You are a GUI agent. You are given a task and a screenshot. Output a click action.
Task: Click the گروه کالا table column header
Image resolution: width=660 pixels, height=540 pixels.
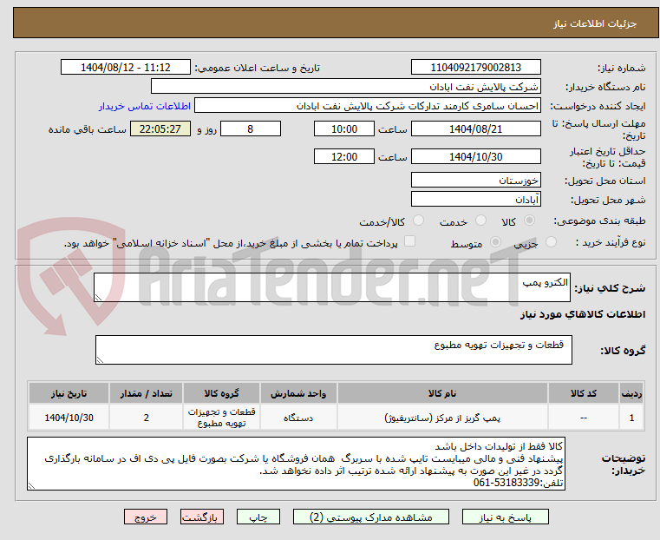221,393
